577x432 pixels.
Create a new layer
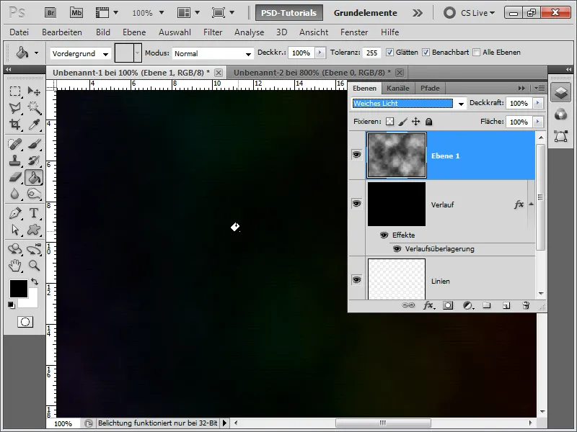click(506, 305)
